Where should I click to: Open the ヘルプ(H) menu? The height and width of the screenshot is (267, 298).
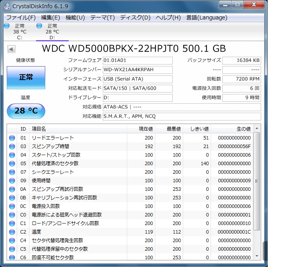[168, 17]
